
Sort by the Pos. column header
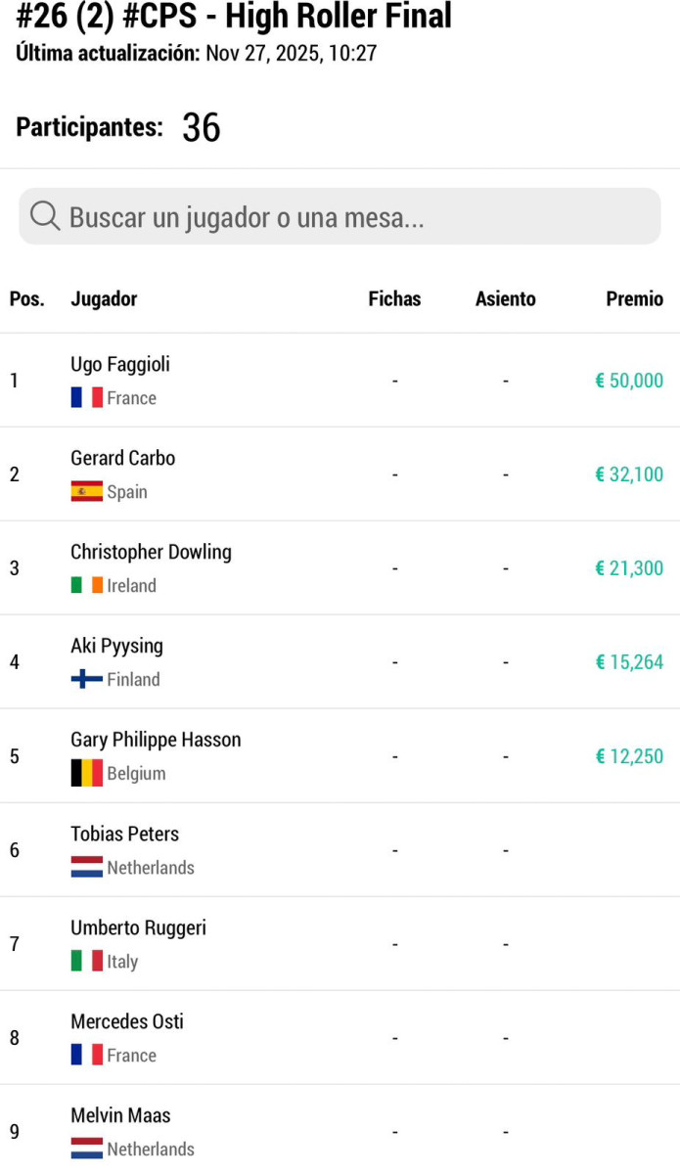pos(27,299)
